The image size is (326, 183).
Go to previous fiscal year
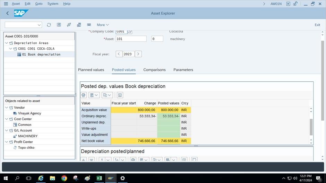119,54
